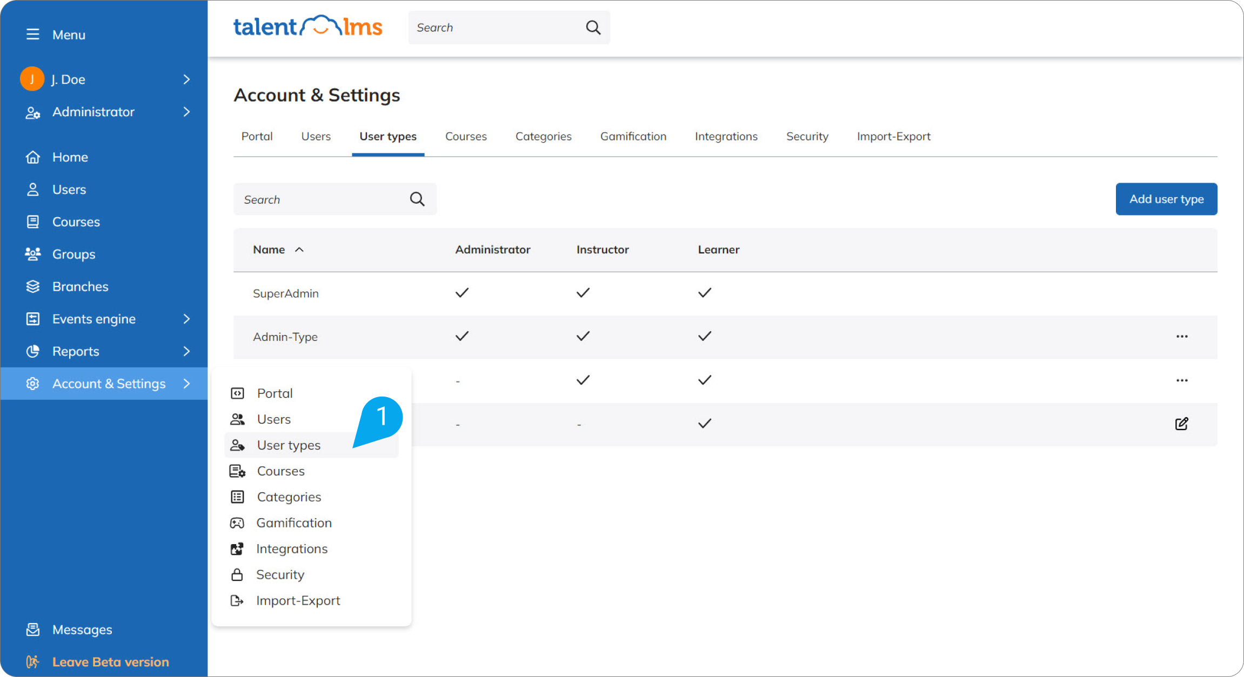This screenshot has width=1244, height=677.
Task: Click the Gamification controller icon in submenu
Action: pyautogui.click(x=237, y=523)
